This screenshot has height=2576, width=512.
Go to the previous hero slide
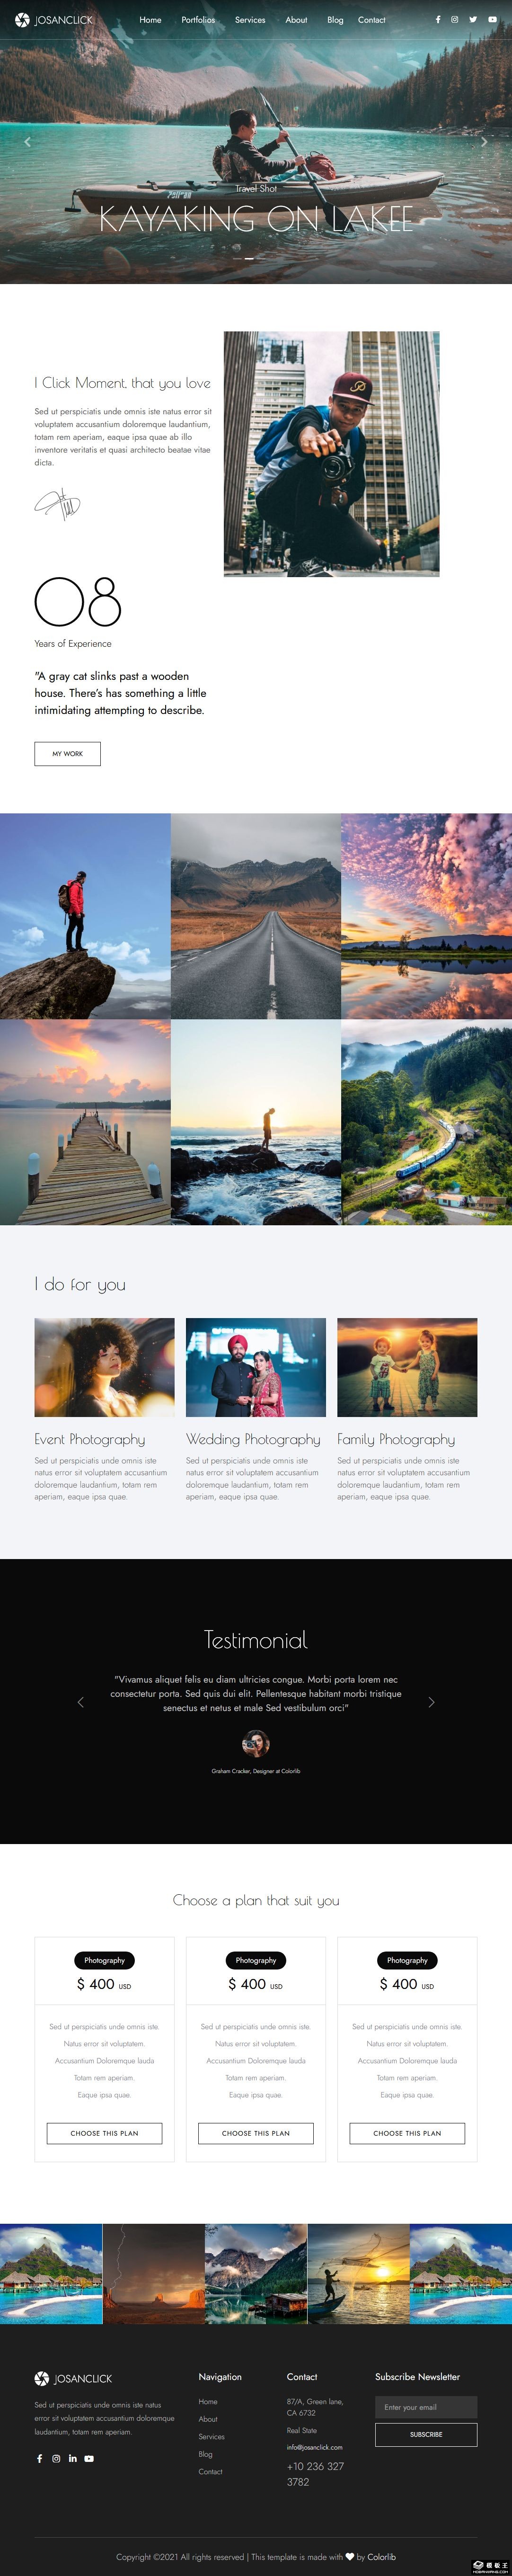point(27,142)
